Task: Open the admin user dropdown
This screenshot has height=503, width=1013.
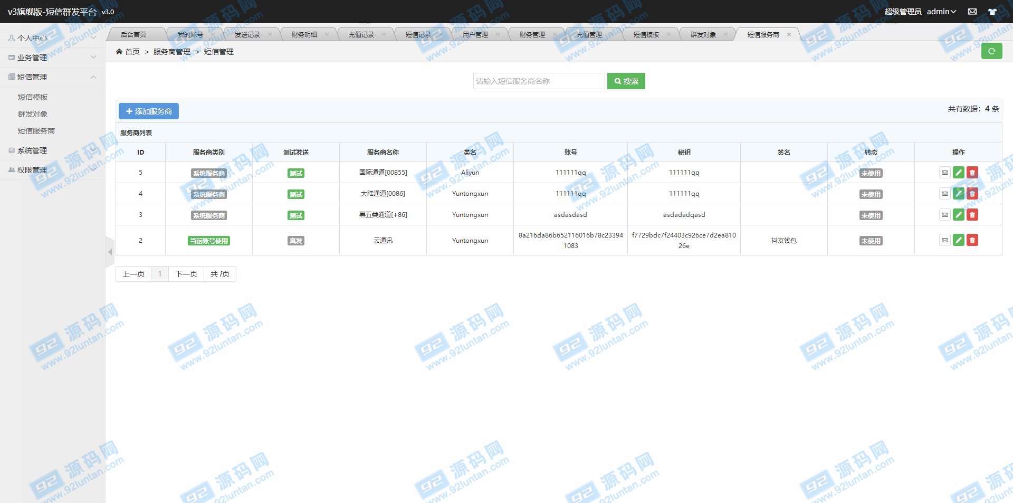Action: [941, 12]
